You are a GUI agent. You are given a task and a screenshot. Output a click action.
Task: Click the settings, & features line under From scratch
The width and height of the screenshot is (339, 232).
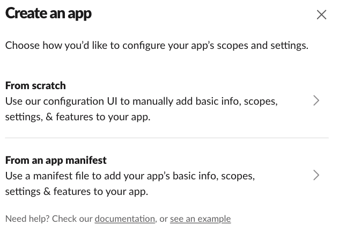pyautogui.click(x=78, y=117)
